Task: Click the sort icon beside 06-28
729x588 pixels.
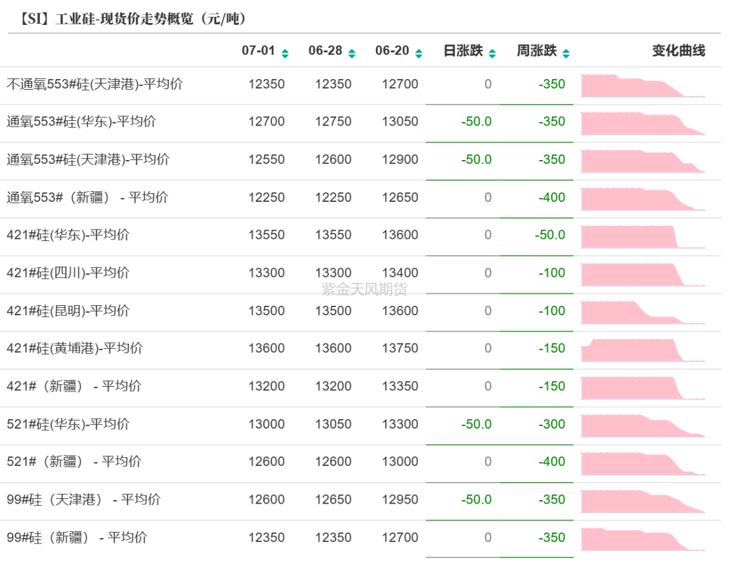Action: tap(352, 53)
